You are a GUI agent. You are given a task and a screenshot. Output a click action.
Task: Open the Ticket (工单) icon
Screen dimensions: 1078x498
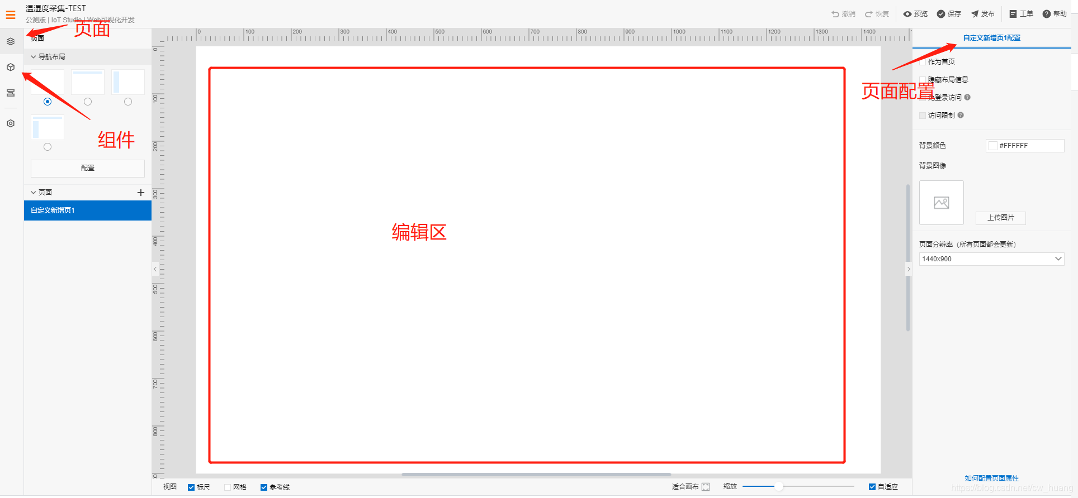click(1013, 14)
